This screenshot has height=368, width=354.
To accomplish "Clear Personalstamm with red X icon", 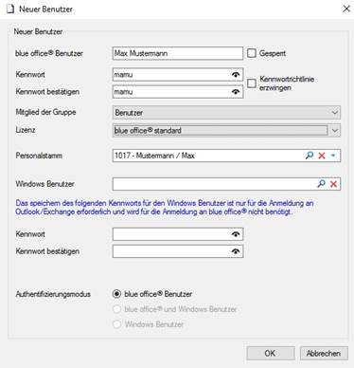I will (322, 156).
